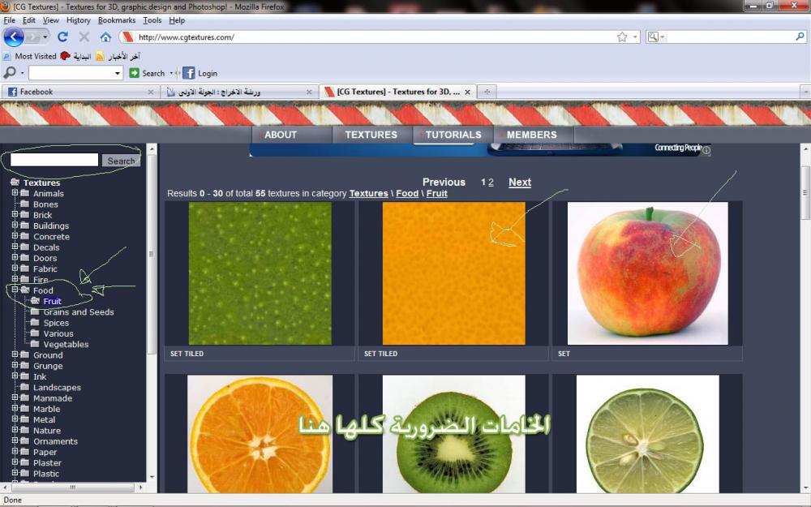Close the Facebook tab

151,92
